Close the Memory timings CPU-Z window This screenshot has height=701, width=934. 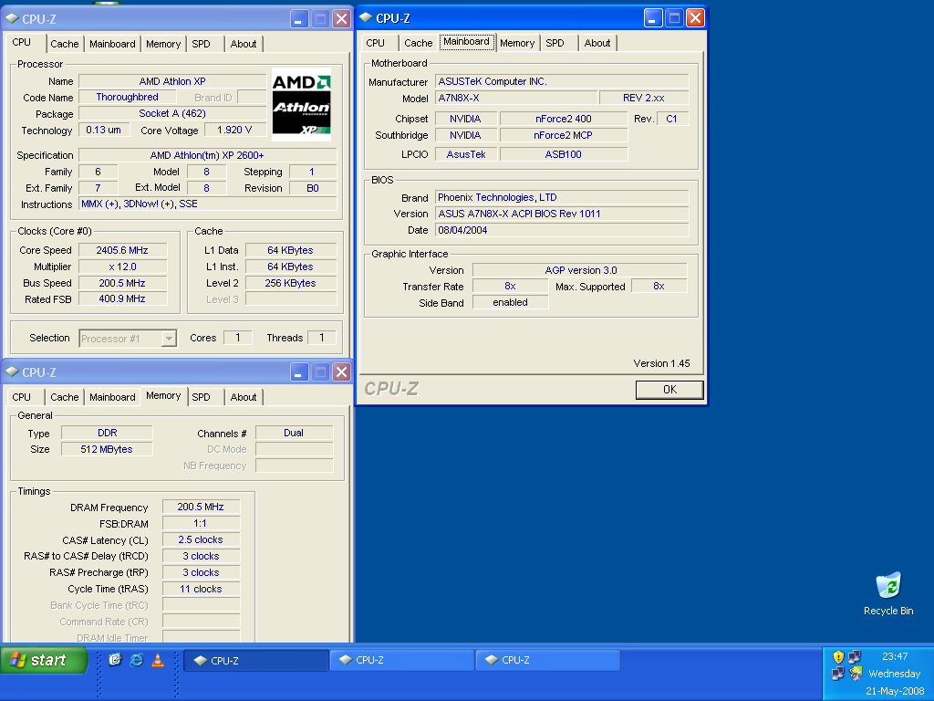(341, 372)
